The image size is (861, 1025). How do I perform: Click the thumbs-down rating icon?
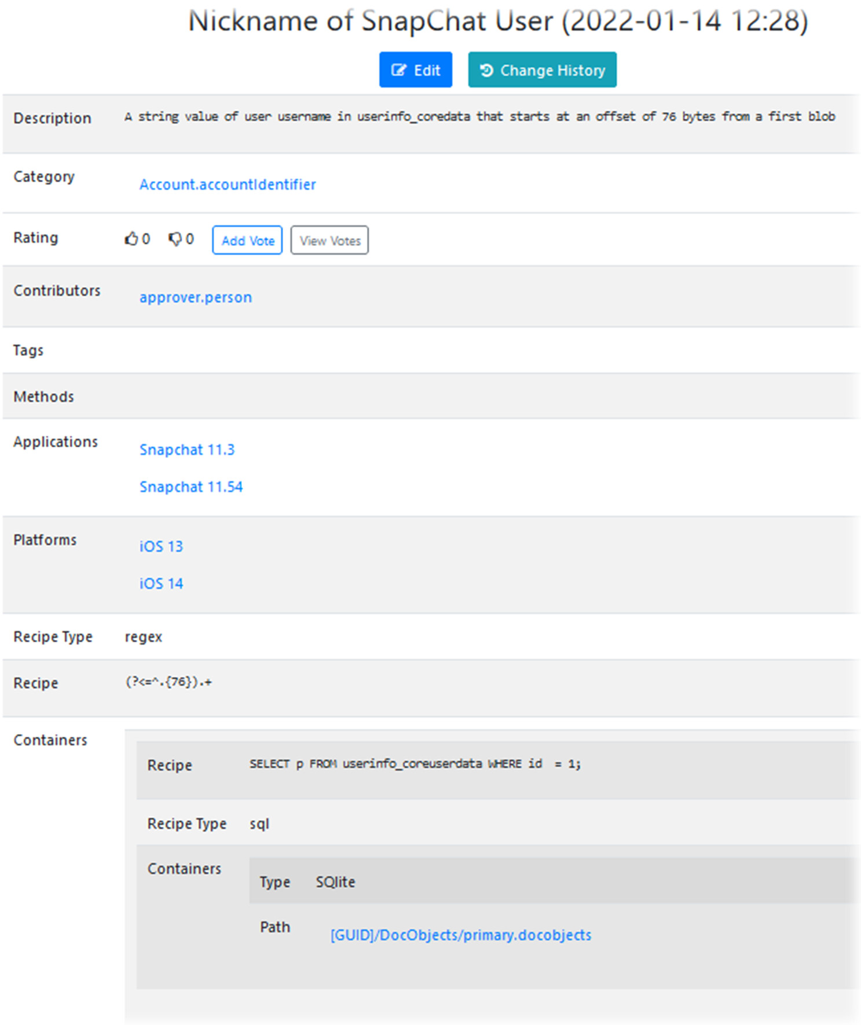coord(174,239)
